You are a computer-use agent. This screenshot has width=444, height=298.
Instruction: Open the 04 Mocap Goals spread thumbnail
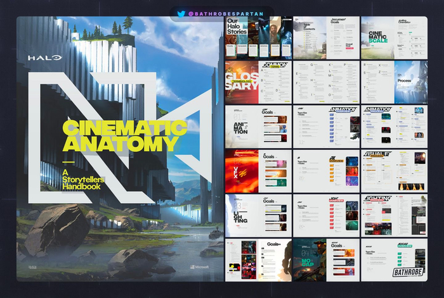326,260
